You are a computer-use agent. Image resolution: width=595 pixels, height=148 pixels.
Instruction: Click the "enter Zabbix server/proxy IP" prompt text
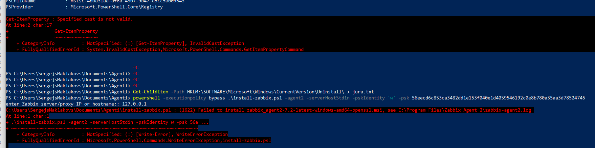[x=48, y=104]
